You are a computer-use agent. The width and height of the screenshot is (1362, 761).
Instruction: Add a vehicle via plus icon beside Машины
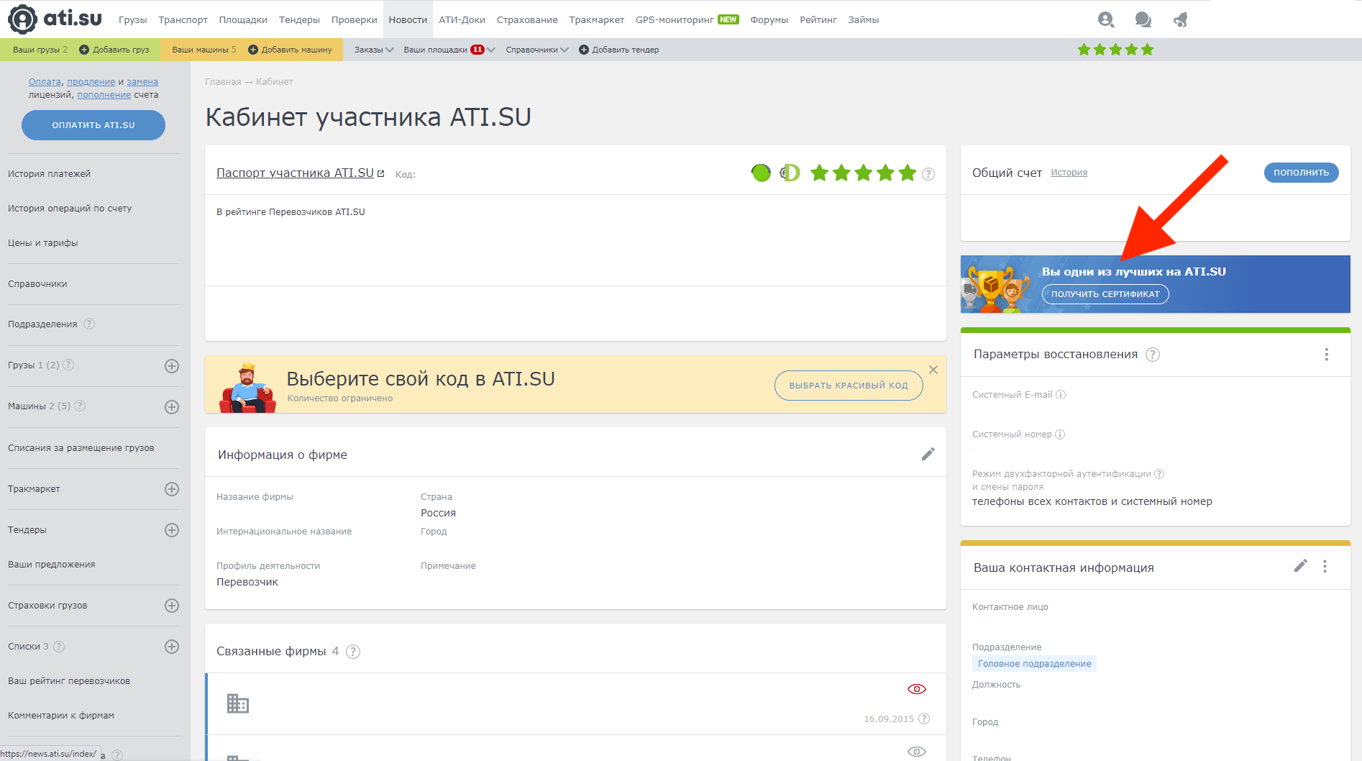coord(172,407)
